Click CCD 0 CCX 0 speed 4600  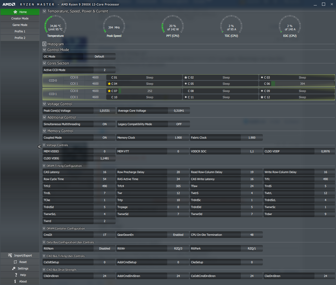95,77
